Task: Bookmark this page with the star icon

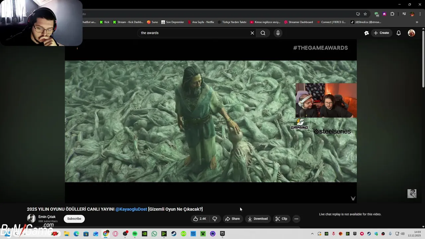Action: coord(365,14)
